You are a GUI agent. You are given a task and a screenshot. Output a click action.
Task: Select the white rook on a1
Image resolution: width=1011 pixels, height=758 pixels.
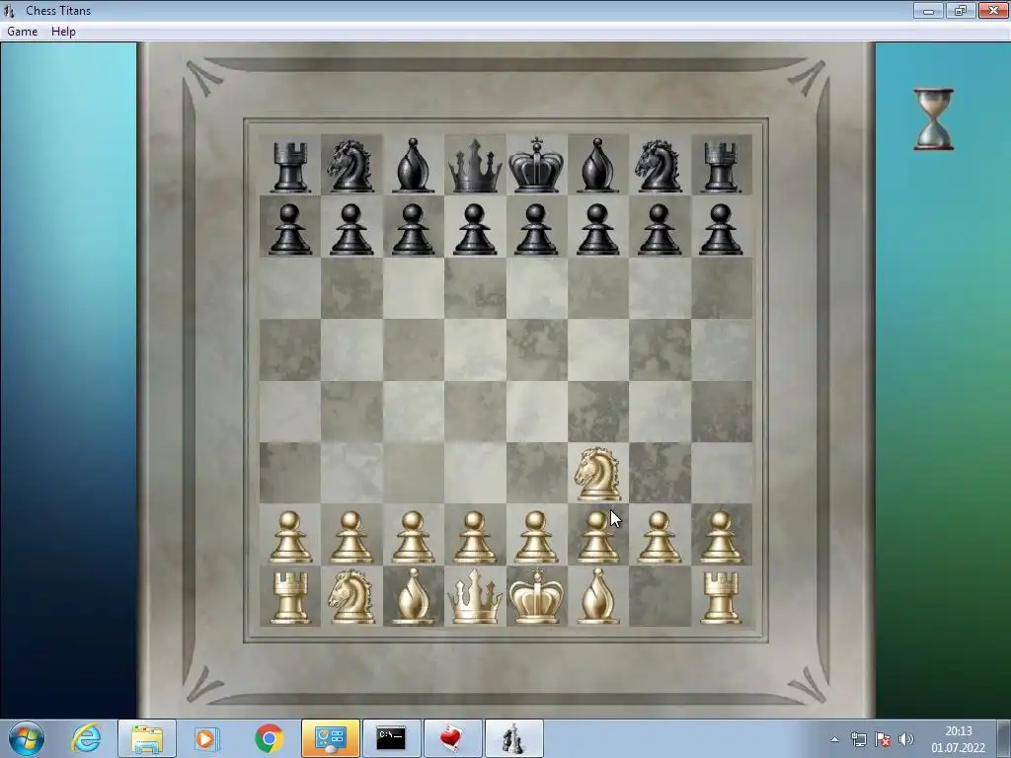[x=289, y=598]
